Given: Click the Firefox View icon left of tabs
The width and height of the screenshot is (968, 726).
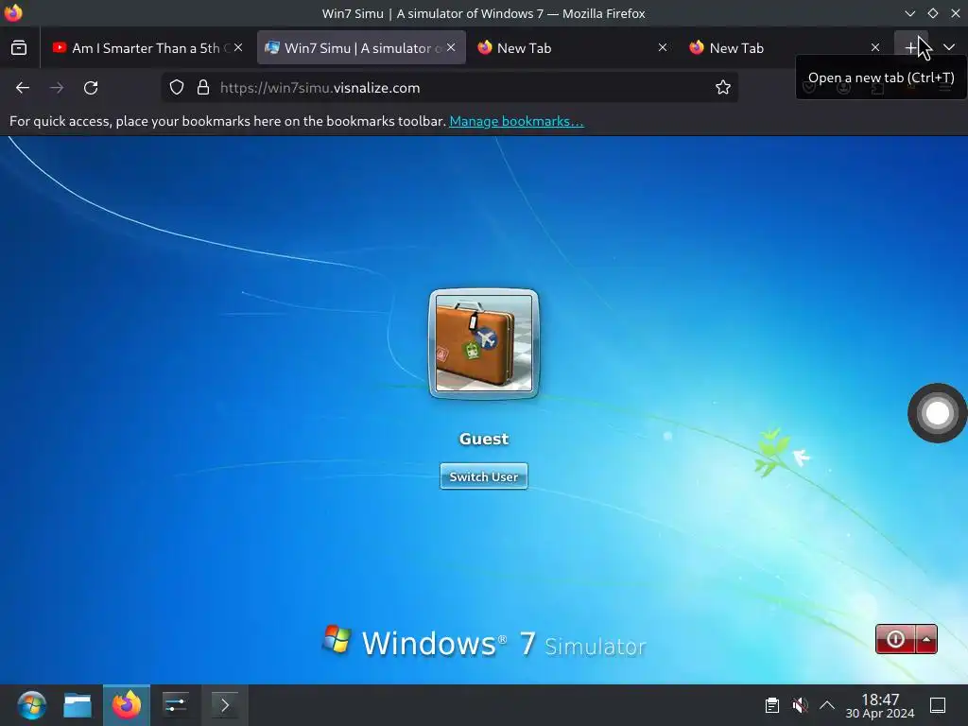Looking at the screenshot, I should tap(19, 47).
